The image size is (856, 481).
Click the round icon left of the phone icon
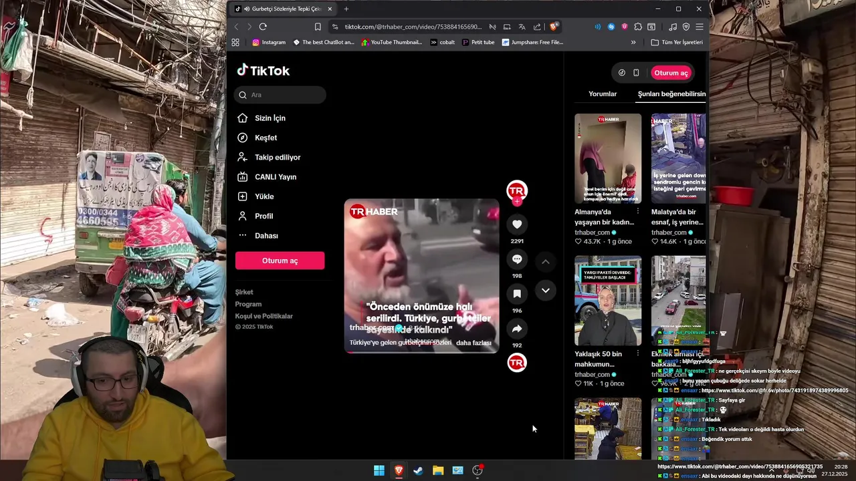(622, 73)
